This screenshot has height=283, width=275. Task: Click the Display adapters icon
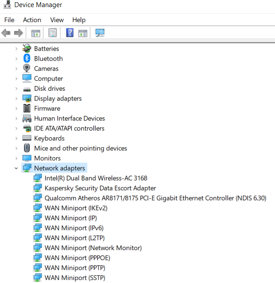[x=27, y=98]
